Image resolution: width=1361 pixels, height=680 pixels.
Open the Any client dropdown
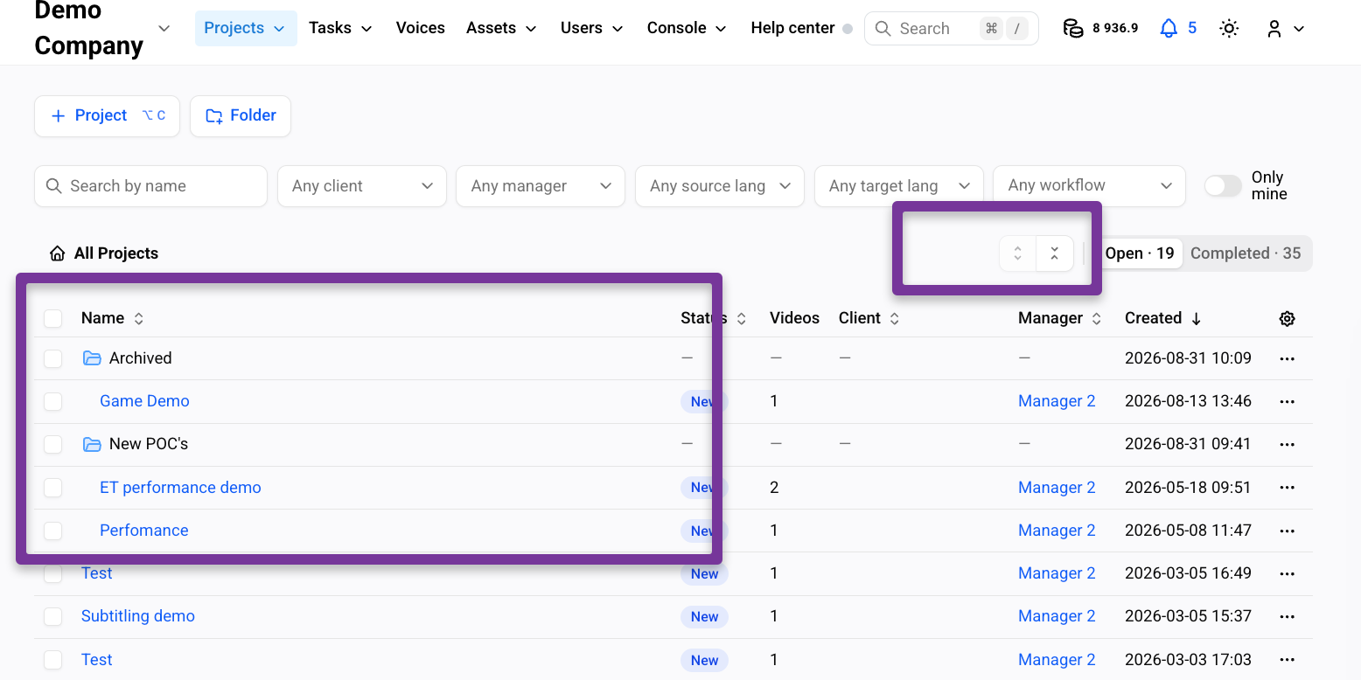coord(362,186)
